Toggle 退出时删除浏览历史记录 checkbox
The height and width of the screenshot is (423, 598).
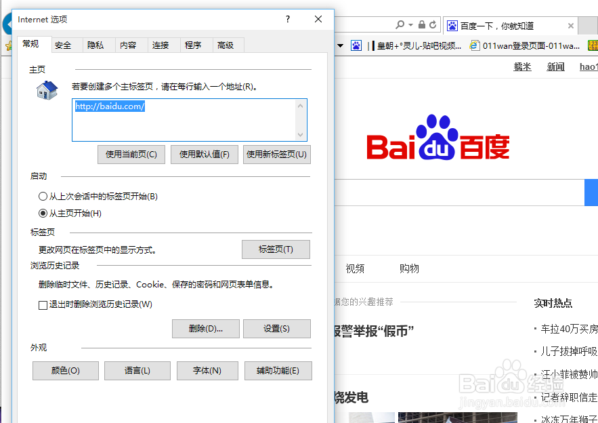tap(43, 305)
